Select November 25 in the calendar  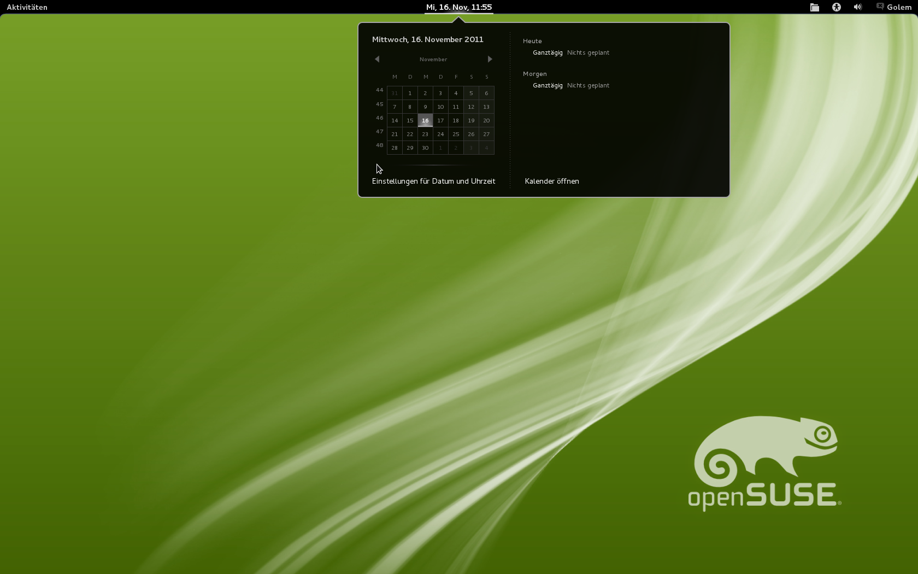[x=456, y=134]
